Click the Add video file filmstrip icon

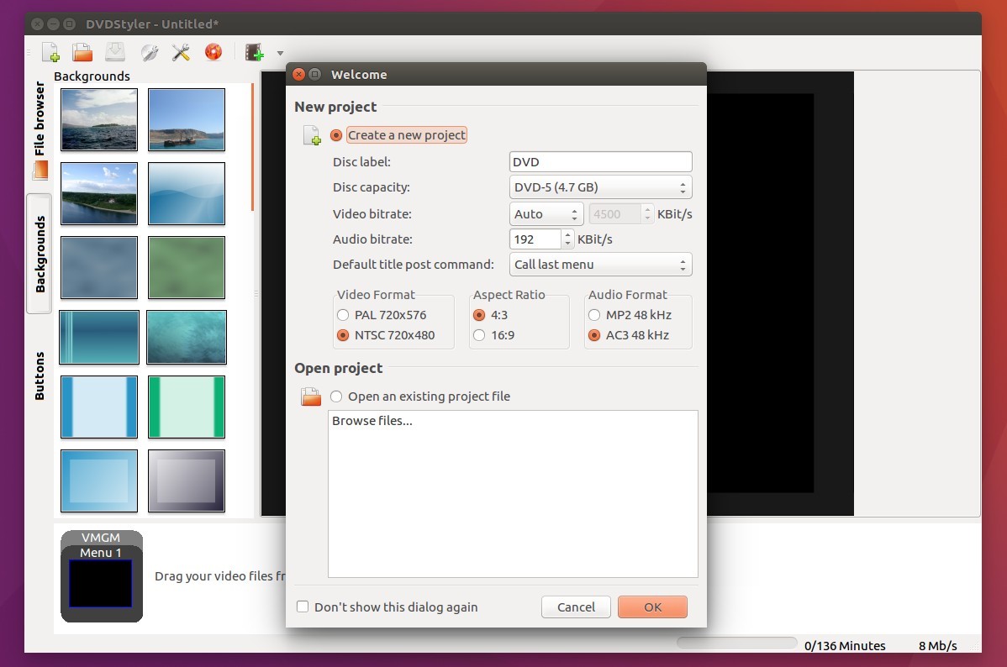click(x=255, y=52)
